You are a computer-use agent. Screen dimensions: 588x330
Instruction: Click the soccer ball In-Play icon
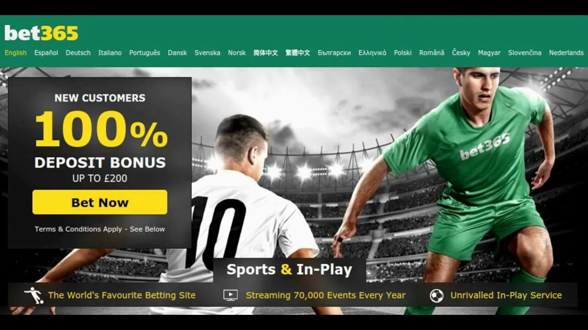[x=436, y=296]
